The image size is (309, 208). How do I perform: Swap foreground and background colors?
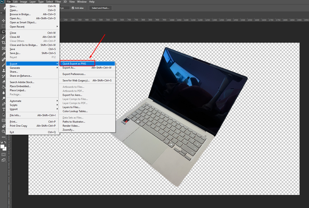[6, 142]
